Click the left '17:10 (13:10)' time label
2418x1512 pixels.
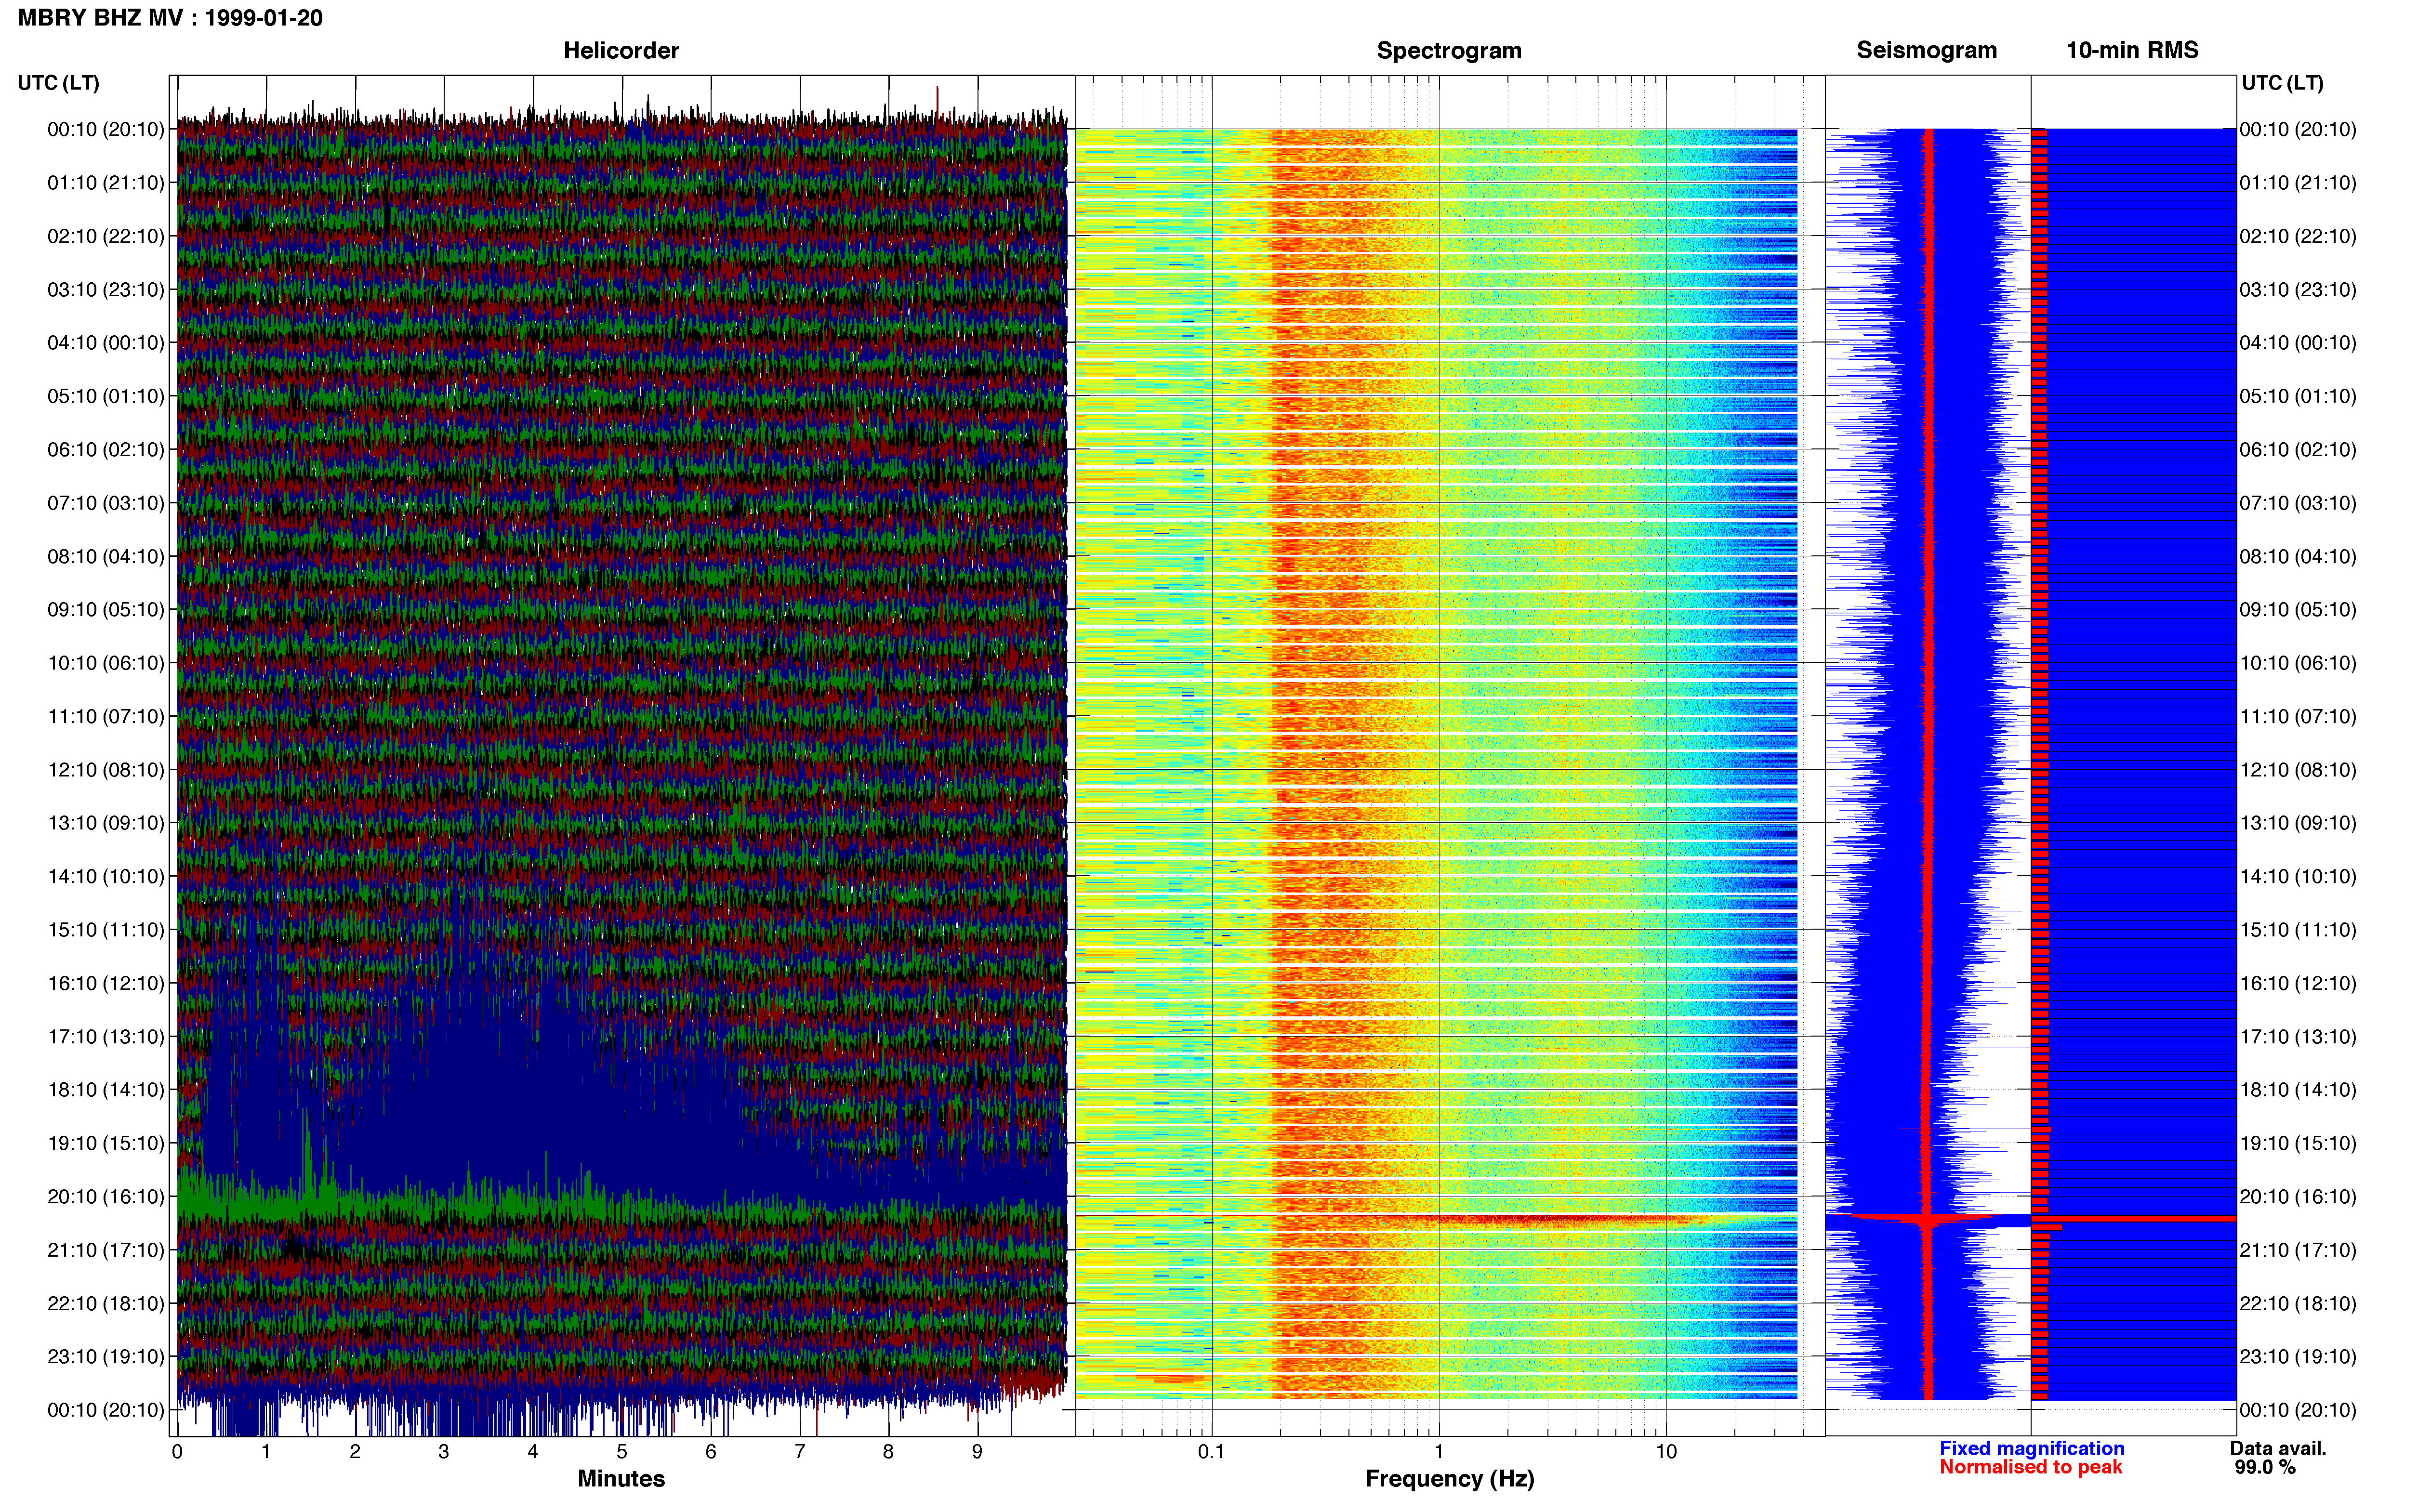tap(106, 1037)
